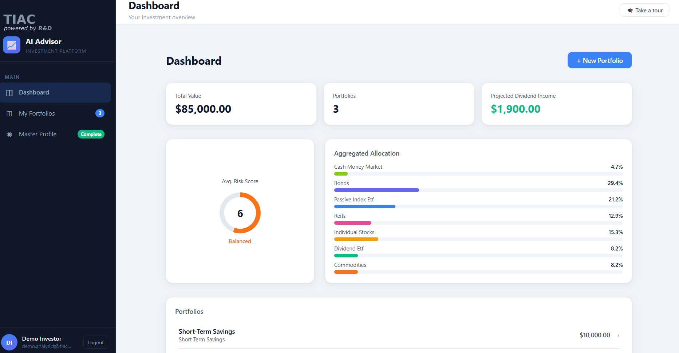
Task: Click the My Portfolios sidebar icon
Action: click(x=9, y=114)
